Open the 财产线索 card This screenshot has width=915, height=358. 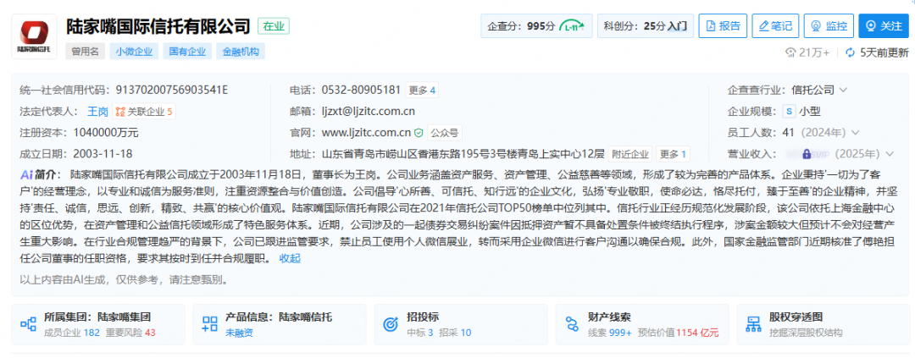pos(642,323)
